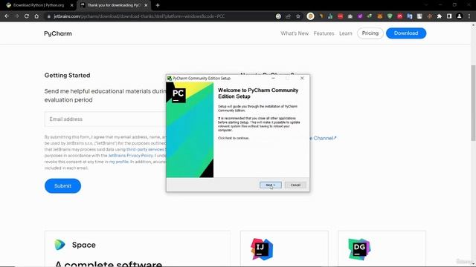Click the page vertical scrollbar
This screenshot has height=267, width=476.
[x=473, y=103]
